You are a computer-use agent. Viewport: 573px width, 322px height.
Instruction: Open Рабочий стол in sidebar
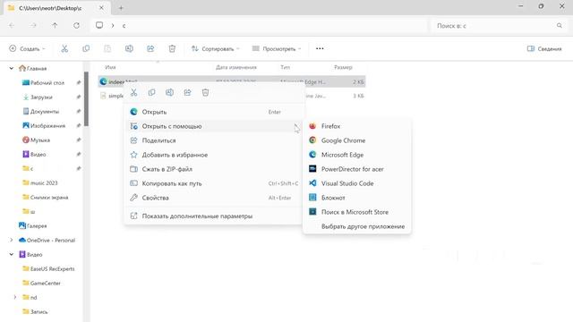[x=43, y=83]
